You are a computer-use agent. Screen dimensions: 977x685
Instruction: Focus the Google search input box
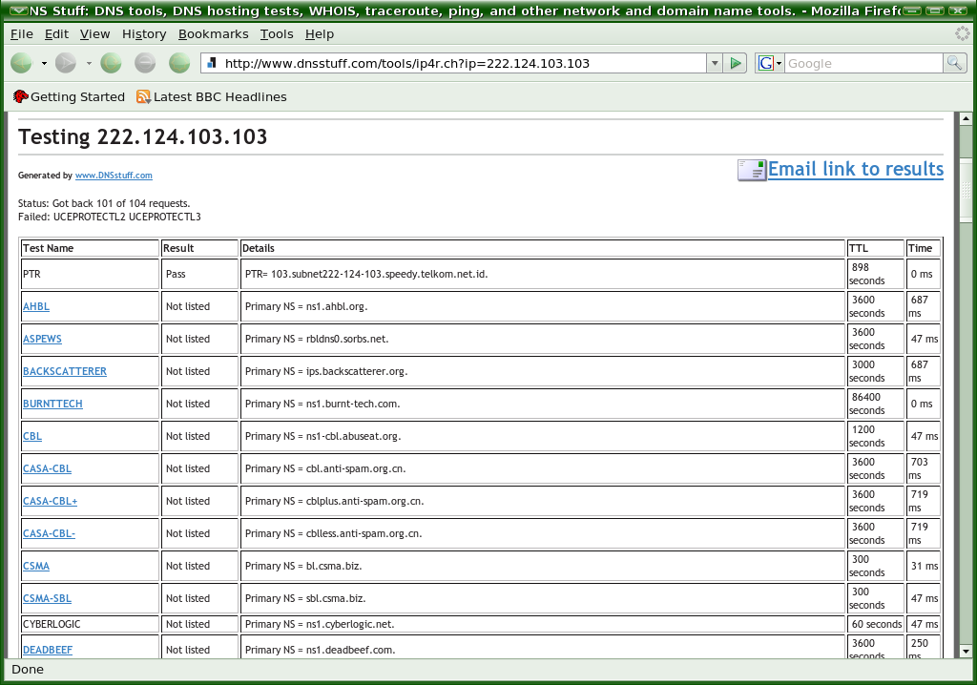(x=863, y=63)
